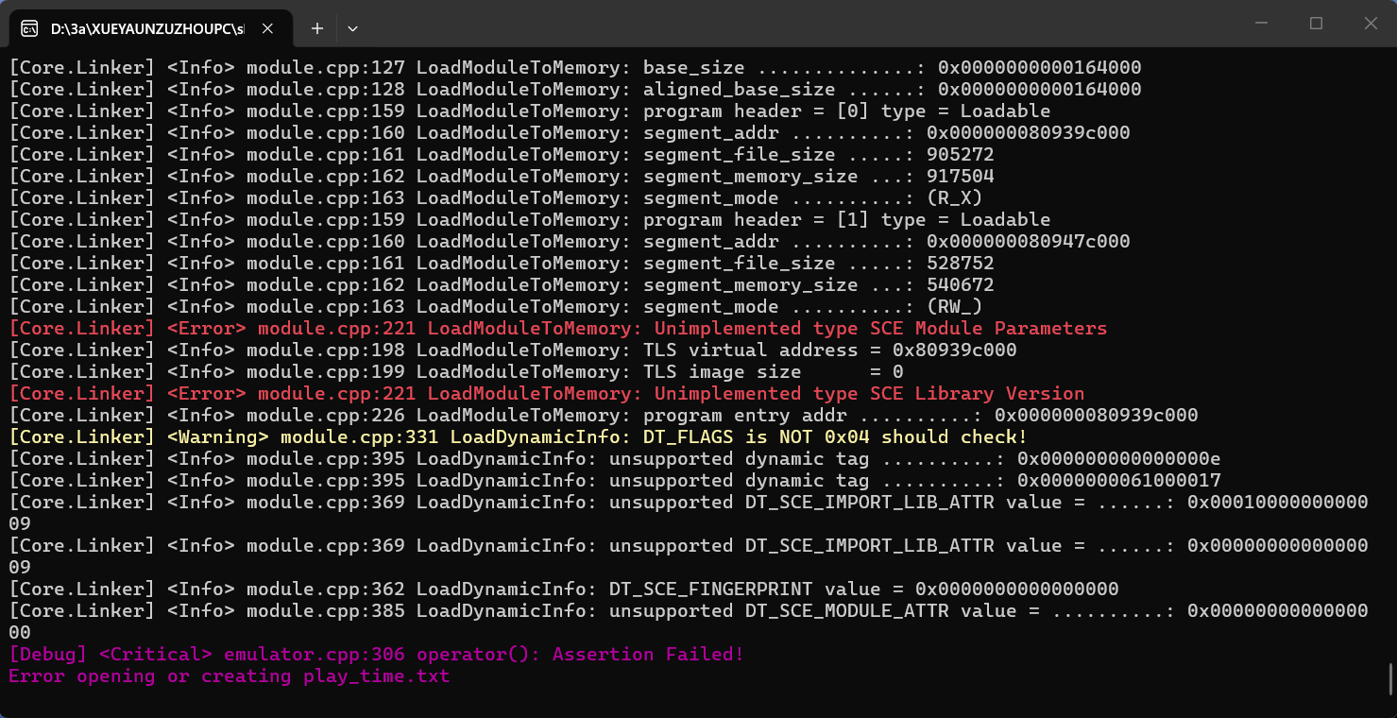Click the 'Error opening or creating play_time.txt' line
The height and width of the screenshot is (718, 1397).
(230, 675)
